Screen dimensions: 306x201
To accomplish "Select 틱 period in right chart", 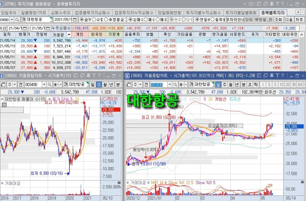I will pos(256,85).
